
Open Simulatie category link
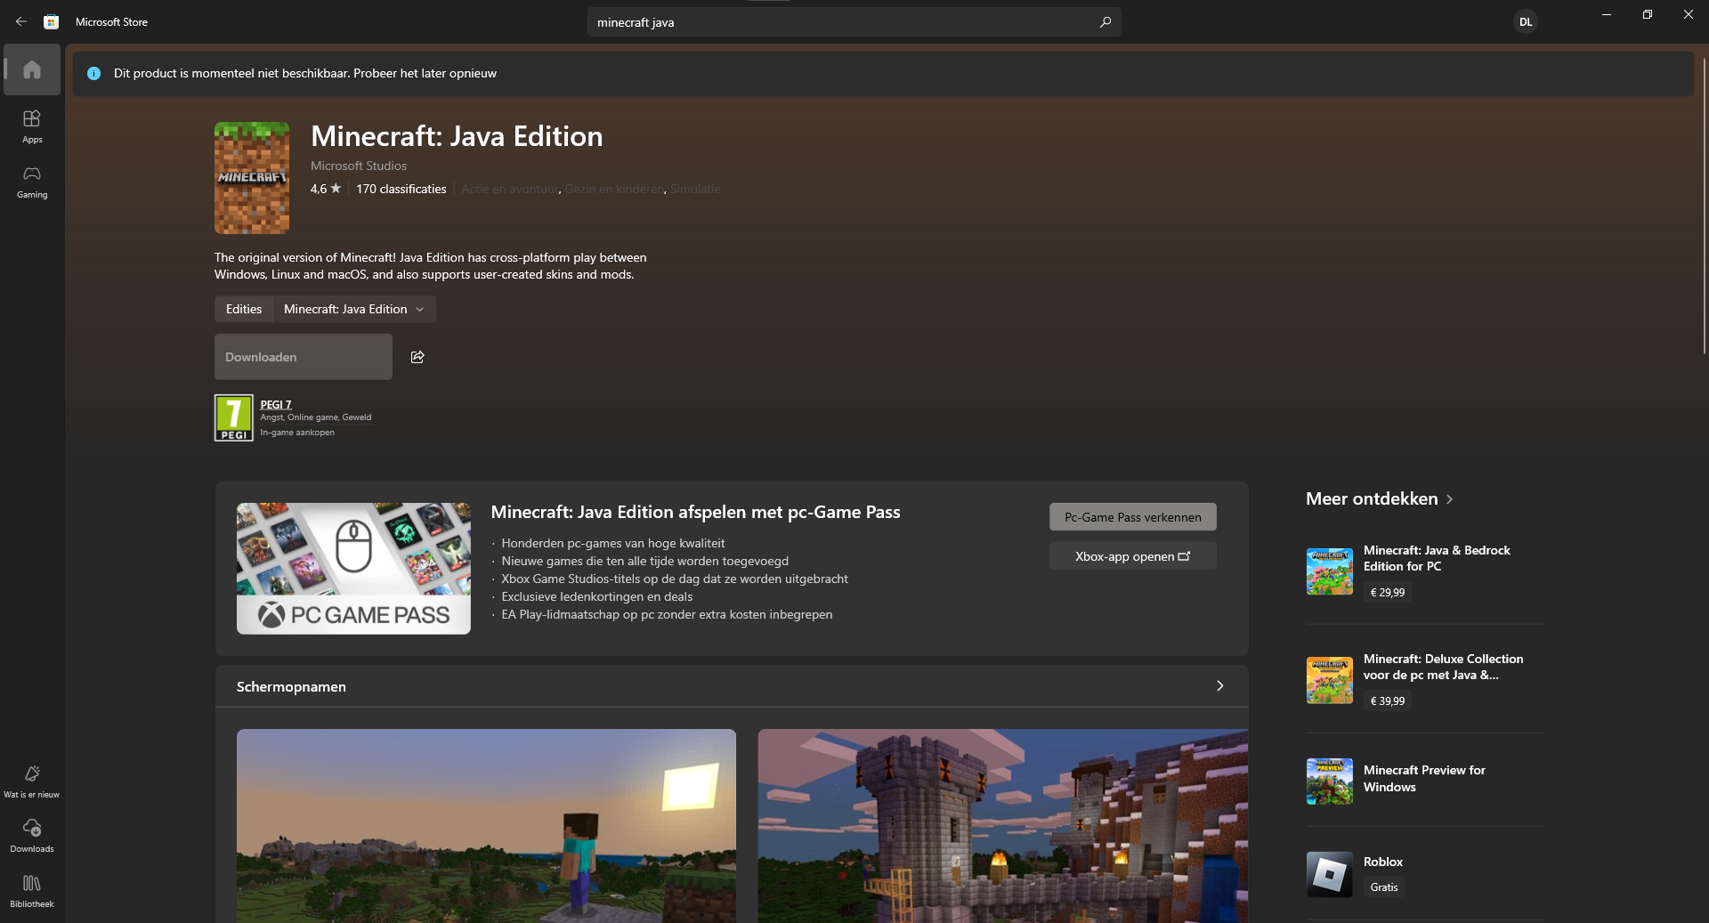point(695,189)
